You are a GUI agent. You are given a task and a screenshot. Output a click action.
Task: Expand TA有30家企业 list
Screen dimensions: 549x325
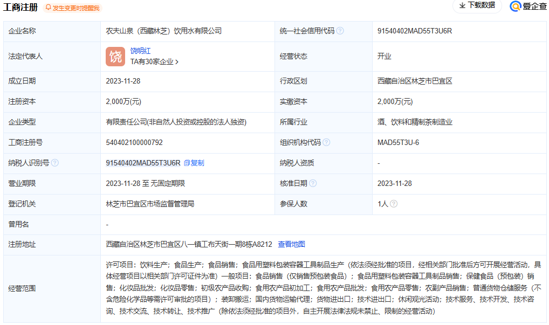[154, 62]
